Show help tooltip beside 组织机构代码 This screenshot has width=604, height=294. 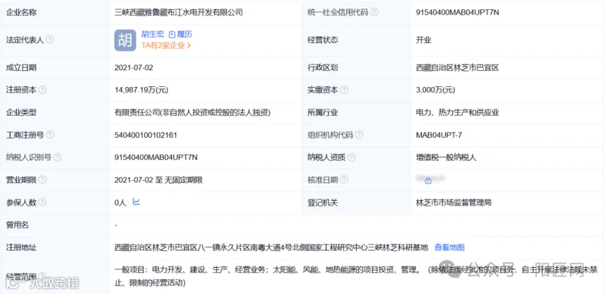359,135
